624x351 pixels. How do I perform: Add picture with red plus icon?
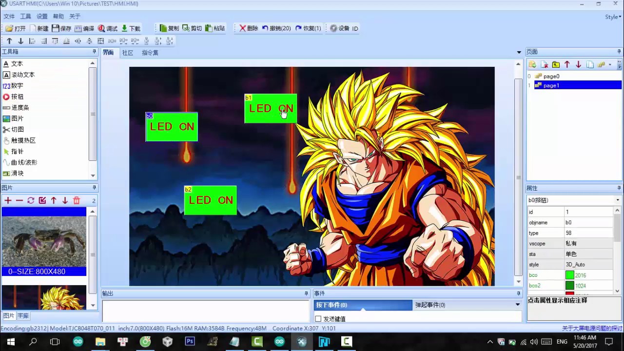click(x=8, y=200)
